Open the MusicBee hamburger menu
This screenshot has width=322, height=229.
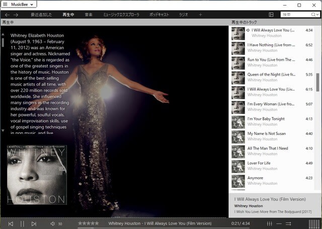point(5,4)
